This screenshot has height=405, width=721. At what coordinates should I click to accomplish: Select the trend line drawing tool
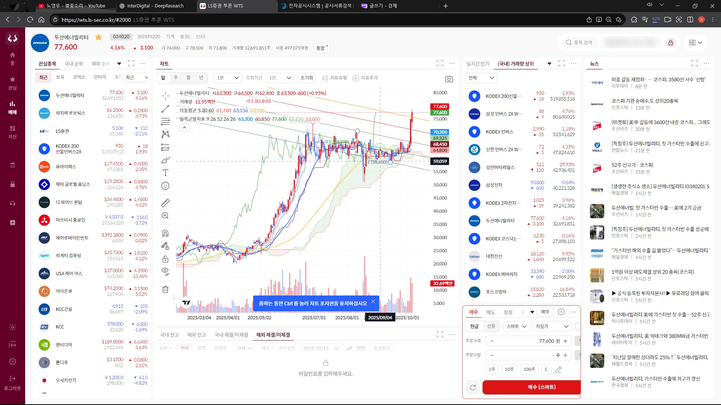tap(165, 109)
